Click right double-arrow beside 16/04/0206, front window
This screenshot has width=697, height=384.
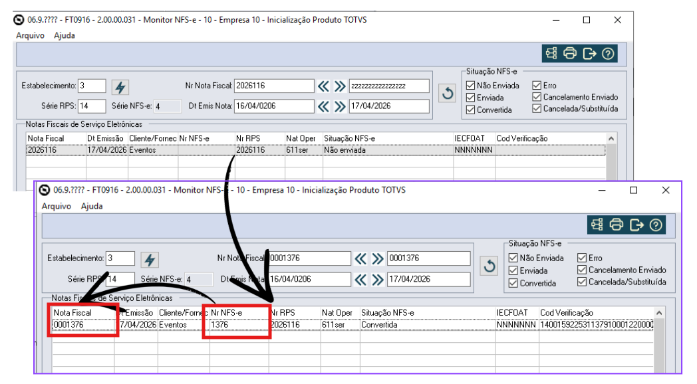pos(378,279)
